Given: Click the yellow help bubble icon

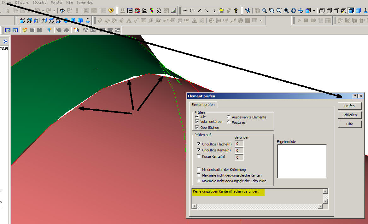Looking at the screenshot, I should [111, 11].
